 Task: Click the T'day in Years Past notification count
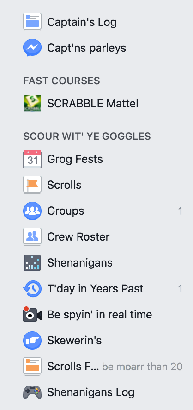coord(180,289)
